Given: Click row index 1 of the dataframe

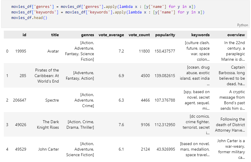Looking at the screenshot, I should (7, 76).
